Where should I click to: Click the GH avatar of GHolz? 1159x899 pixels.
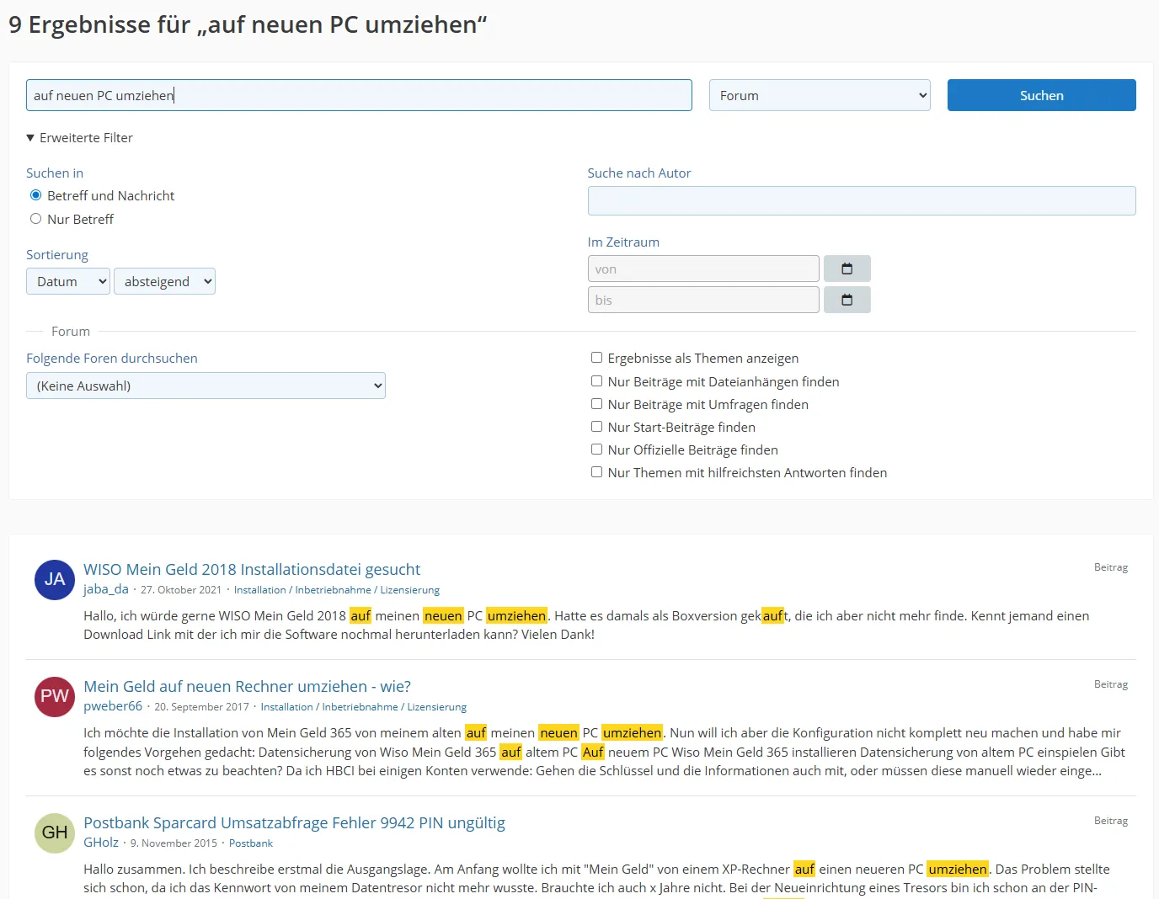(55, 833)
